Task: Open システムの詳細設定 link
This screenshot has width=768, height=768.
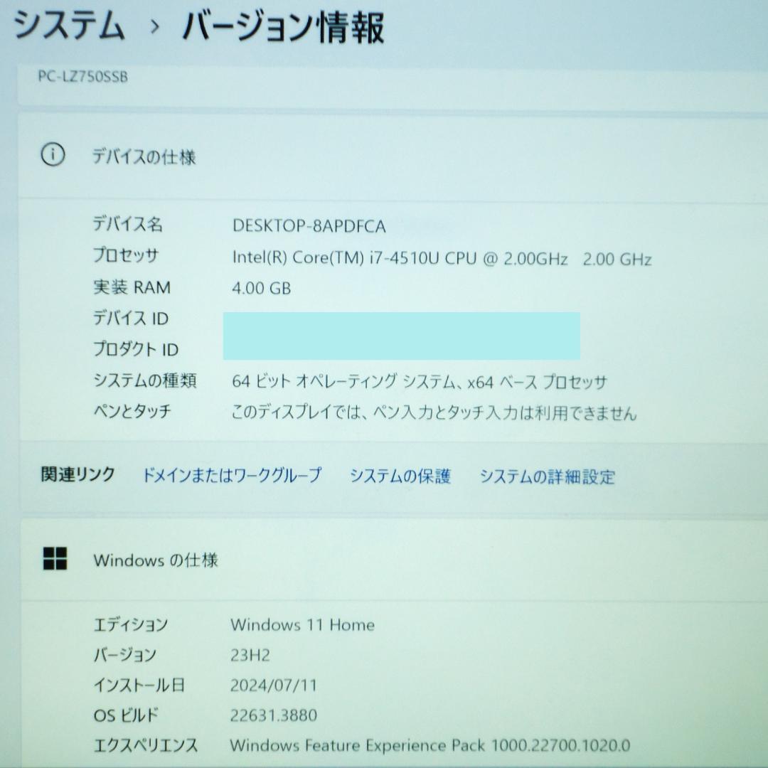Action: coord(548,477)
